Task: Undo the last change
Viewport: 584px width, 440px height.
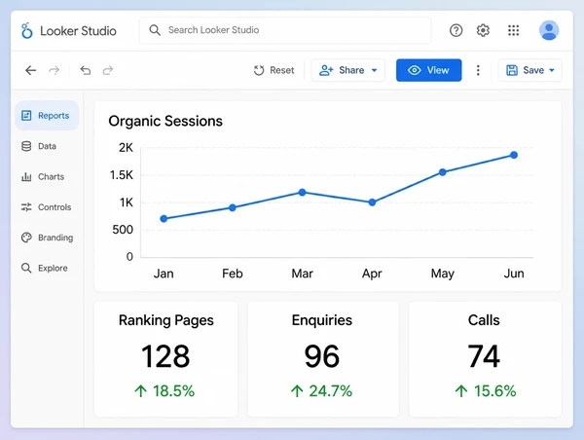Action: pyautogui.click(x=86, y=70)
